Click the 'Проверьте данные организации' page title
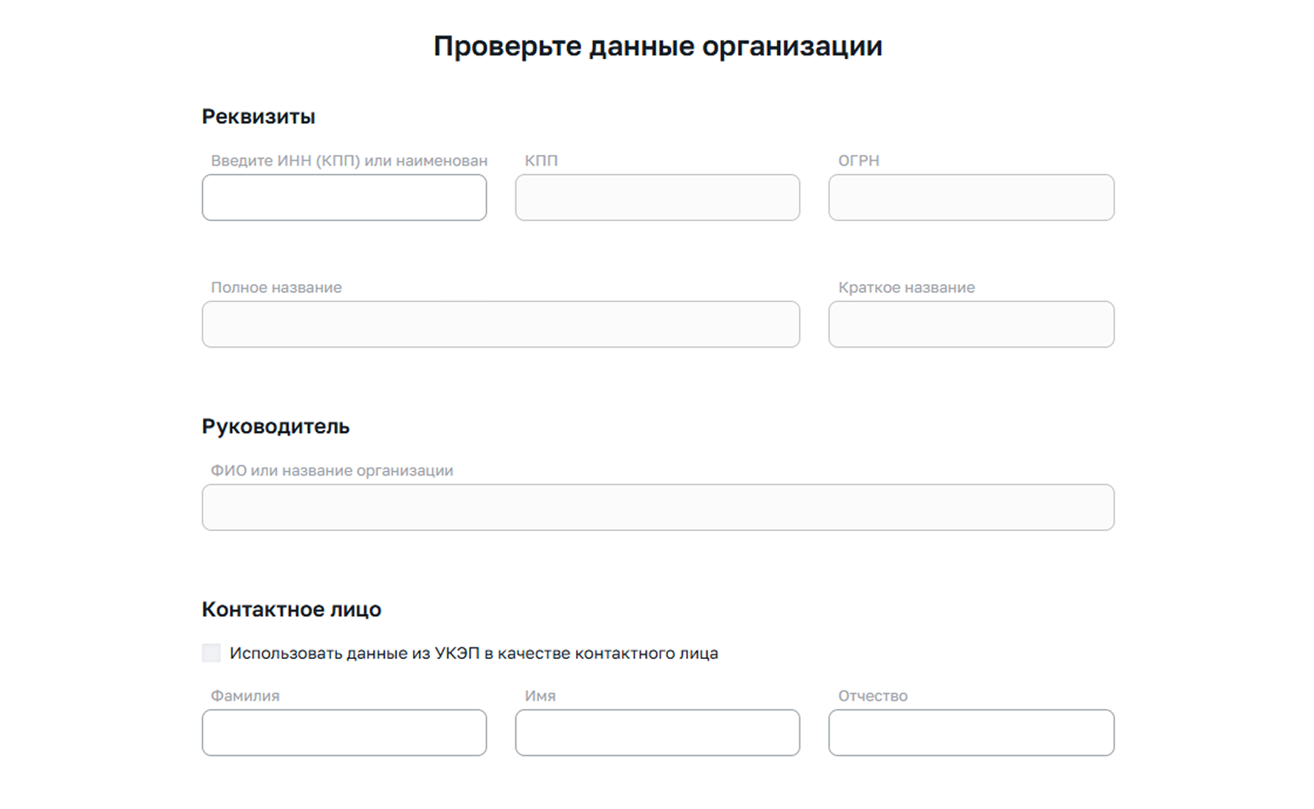 pos(657,46)
